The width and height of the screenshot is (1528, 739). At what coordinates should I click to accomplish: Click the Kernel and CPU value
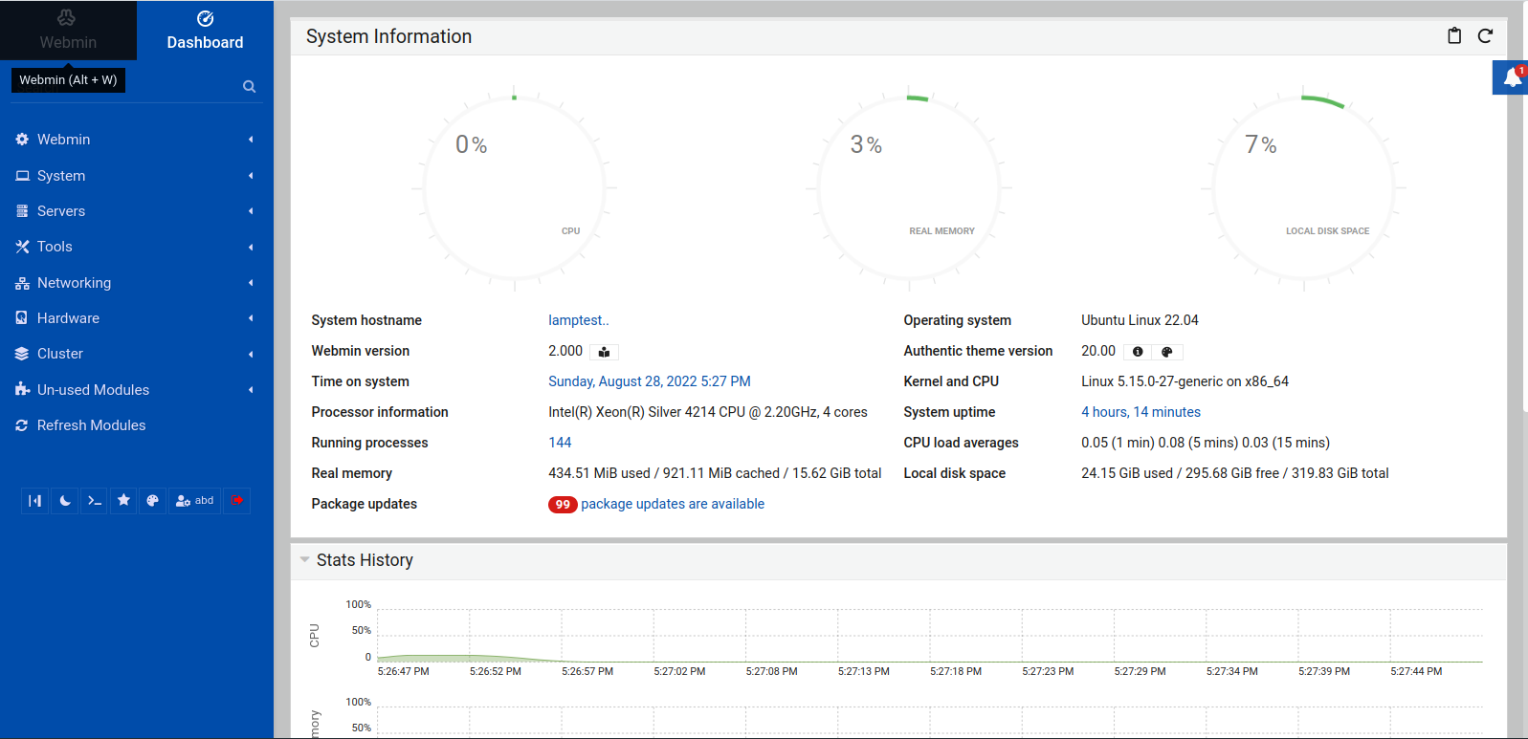(1185, 381)
